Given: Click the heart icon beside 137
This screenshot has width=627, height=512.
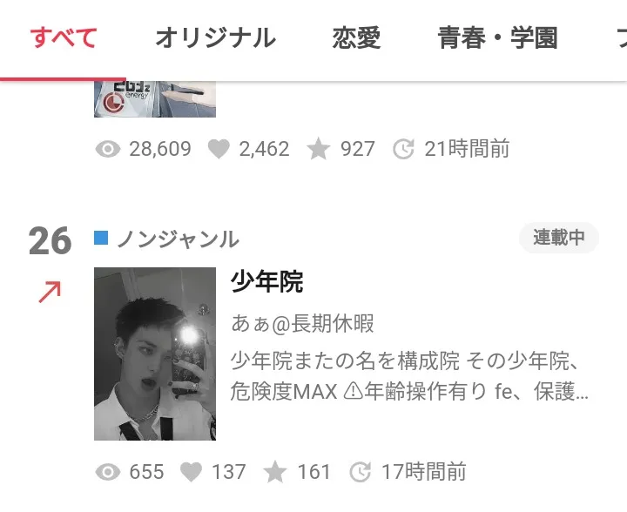Looking at the screenshot, I should 191,472.
